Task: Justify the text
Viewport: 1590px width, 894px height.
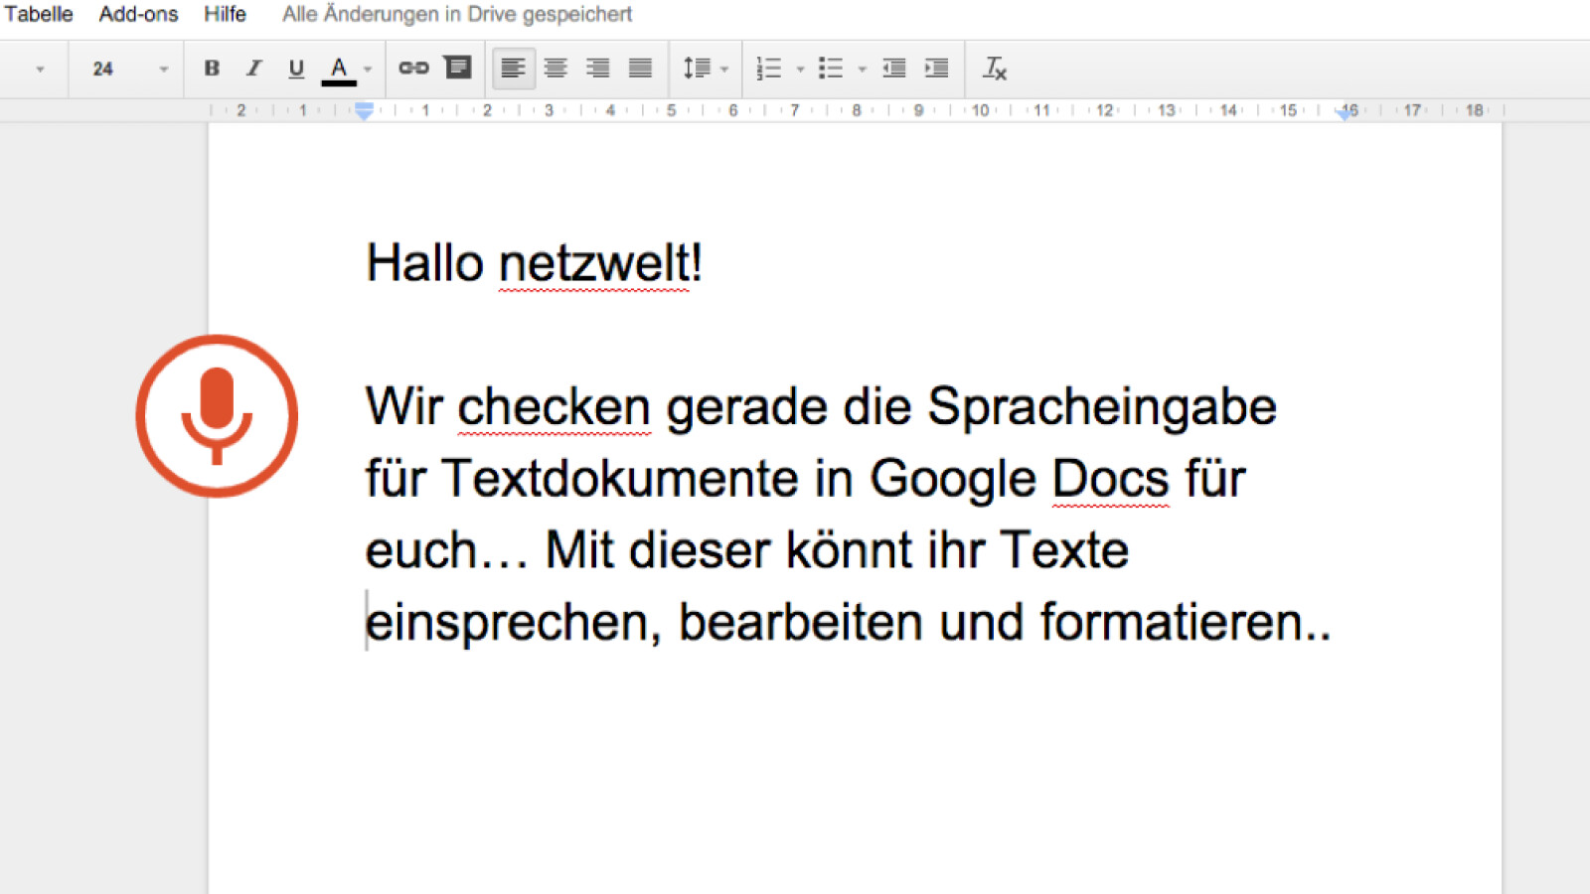Action: coord(640,69)
